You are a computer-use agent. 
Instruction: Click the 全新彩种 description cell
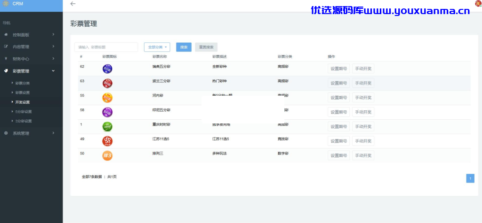[219, 66]
